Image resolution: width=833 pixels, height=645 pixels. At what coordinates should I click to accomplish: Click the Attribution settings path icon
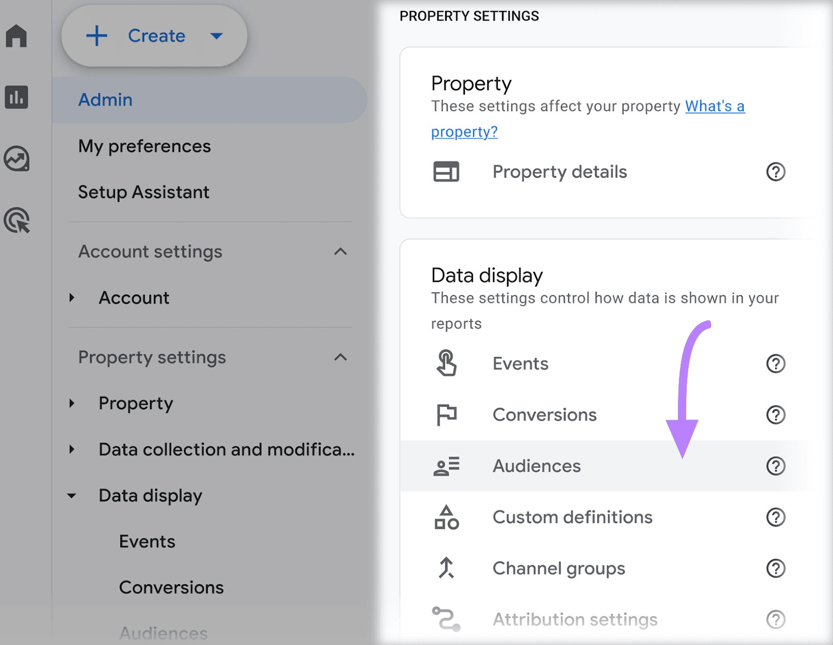[447, 619]
